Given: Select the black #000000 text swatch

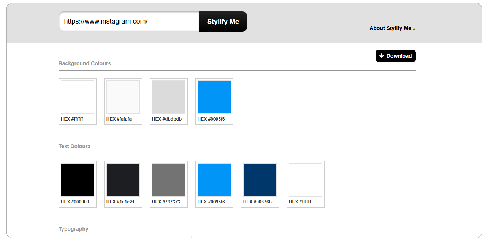Looking at the screenshot, I should tap(78, 180).
